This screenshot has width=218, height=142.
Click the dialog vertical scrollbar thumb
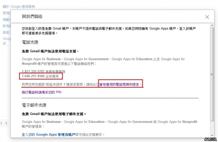point(212,74)
